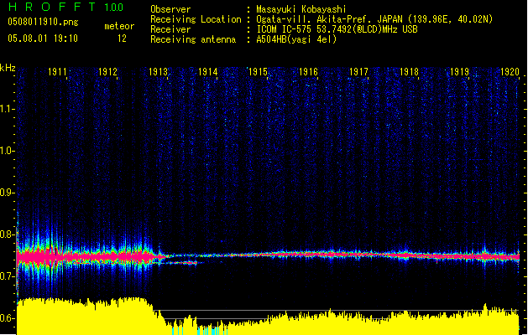Click the 1918 time marker
528x335 pixels.
coord(409,72)
